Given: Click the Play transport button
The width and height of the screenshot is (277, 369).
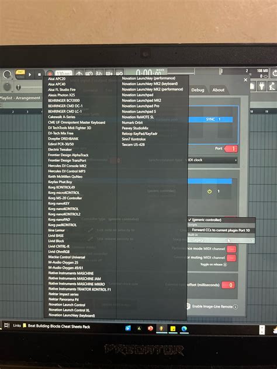Looking at the screenshot, I should (30, 75).
